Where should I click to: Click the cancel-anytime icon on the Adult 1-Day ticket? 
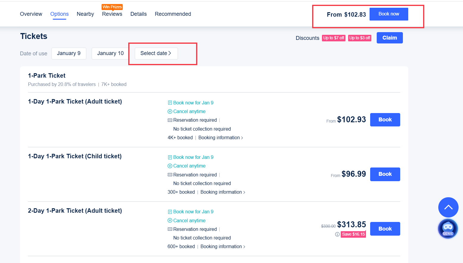(x=170, y=111)
